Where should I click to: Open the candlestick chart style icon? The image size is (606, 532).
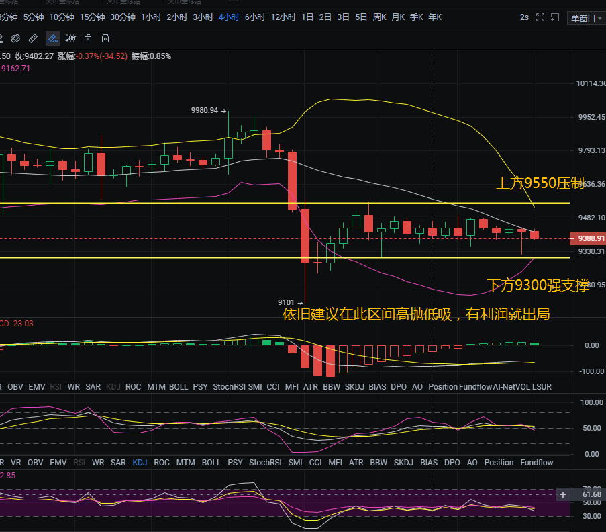pyautogui.click(x=70, y=38)
